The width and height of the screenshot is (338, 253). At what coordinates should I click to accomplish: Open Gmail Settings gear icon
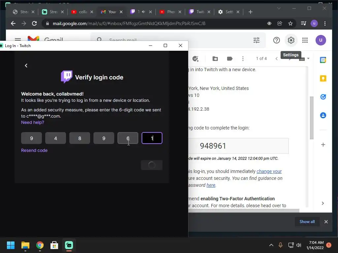[291, 40]
